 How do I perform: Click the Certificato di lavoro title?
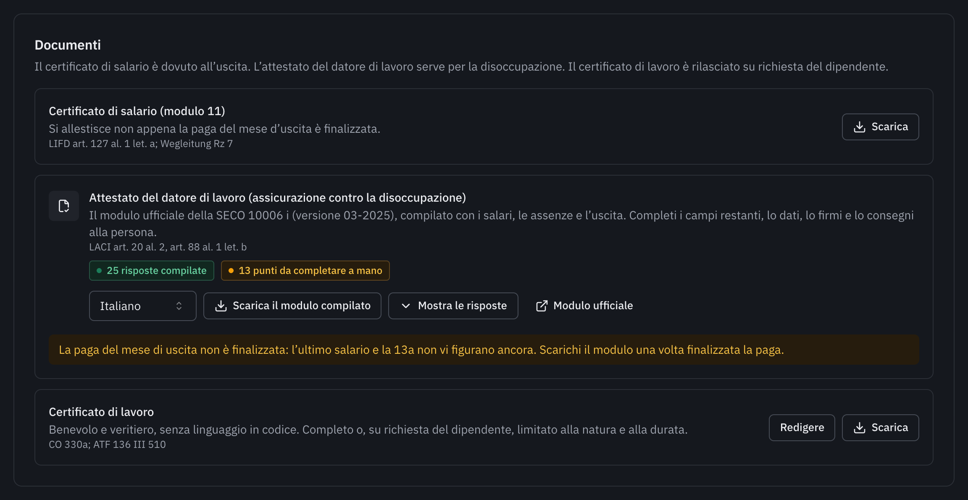[x=101, y=412]
